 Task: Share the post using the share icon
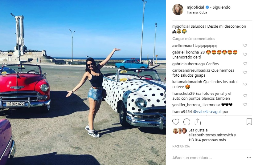[198, 122]
